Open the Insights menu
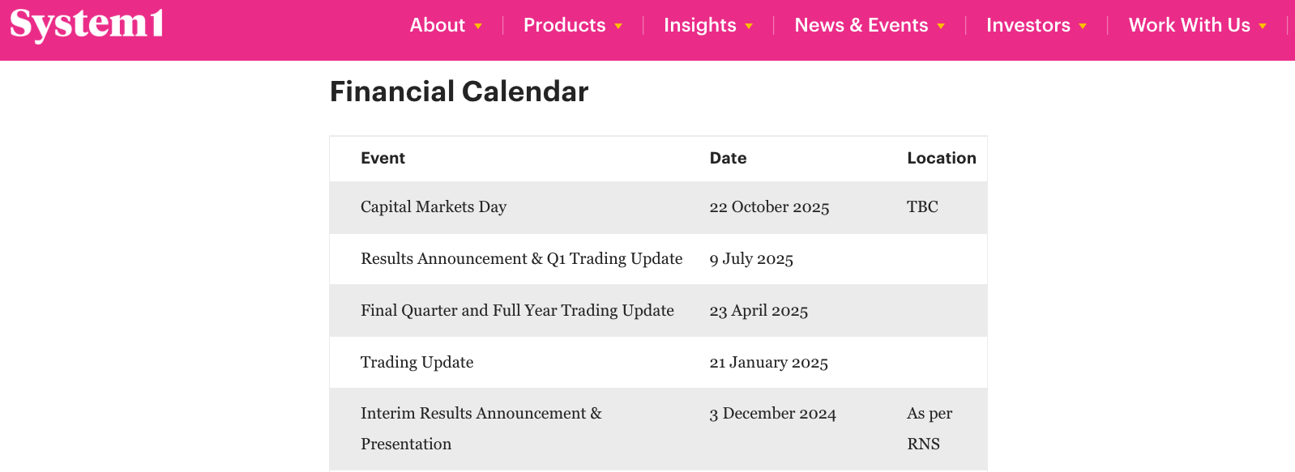 [700, 25]
